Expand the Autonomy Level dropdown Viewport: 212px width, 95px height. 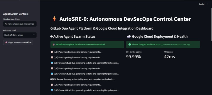coord(20,35)
